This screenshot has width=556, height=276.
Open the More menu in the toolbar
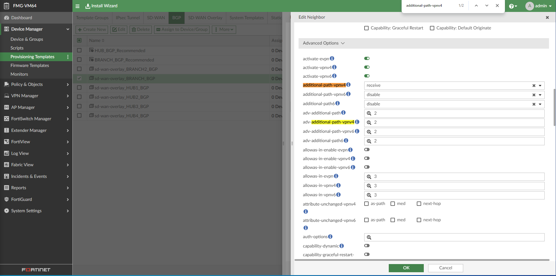(x=224, y=29)
